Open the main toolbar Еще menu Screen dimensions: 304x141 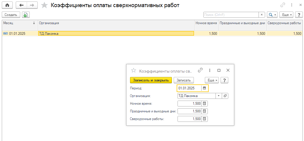click(287, 15)
